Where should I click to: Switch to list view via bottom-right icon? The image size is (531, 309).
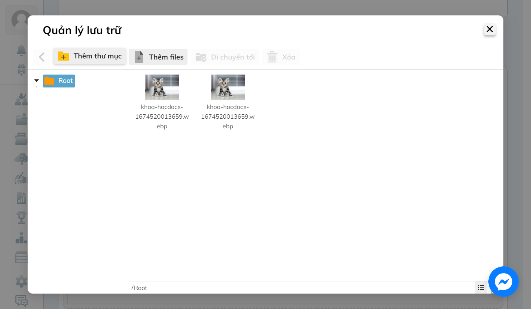tap(481, 287)
